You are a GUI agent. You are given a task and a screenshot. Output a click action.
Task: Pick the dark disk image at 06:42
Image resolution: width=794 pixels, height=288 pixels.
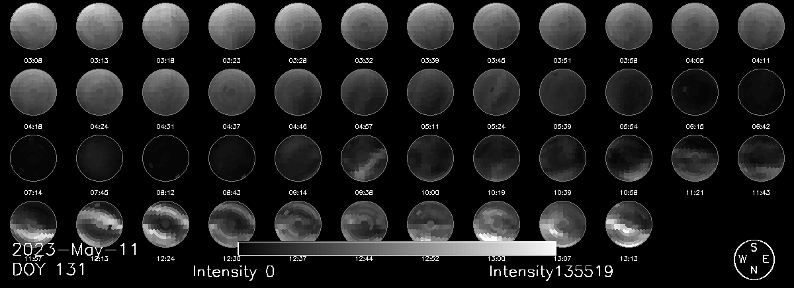coord(761,92)
